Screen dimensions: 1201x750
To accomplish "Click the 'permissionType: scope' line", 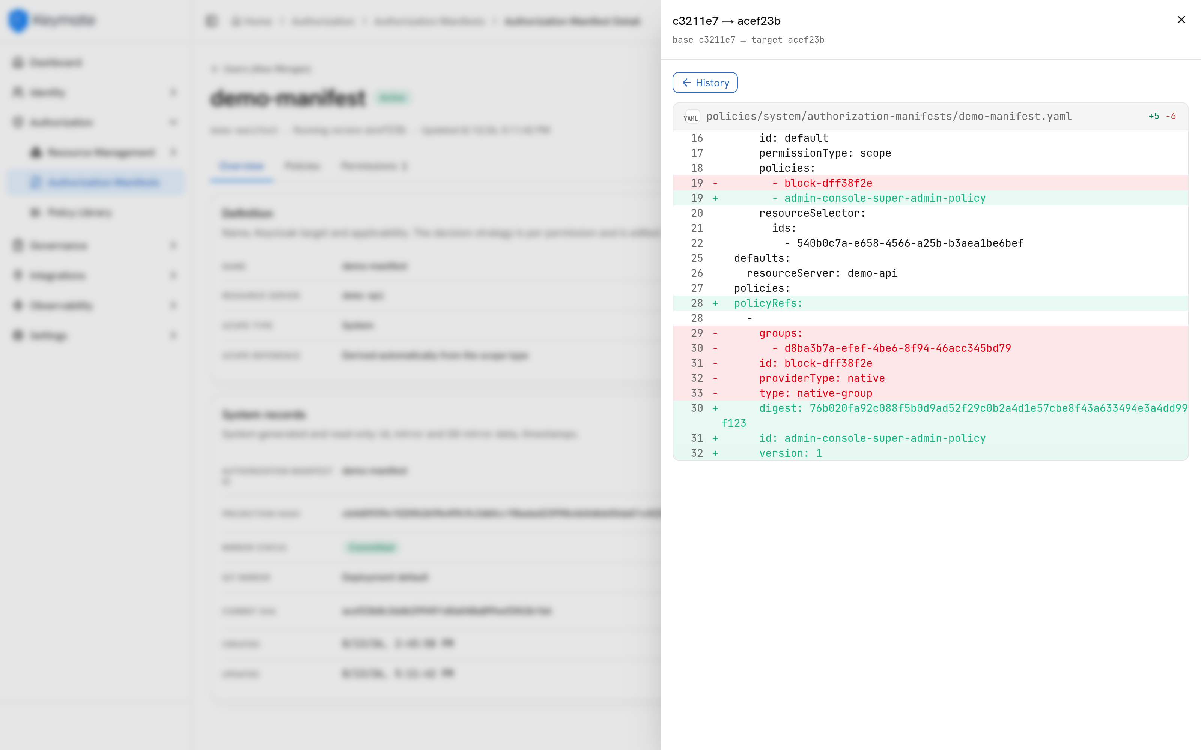I will point(930,153).
